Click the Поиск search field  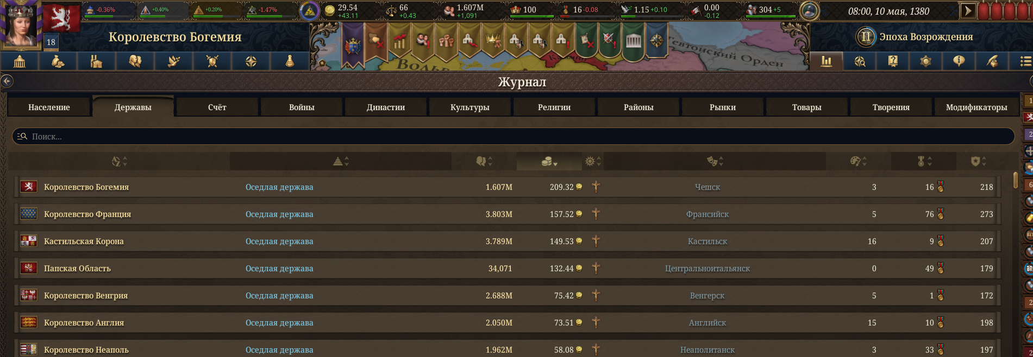pos(513,136)
